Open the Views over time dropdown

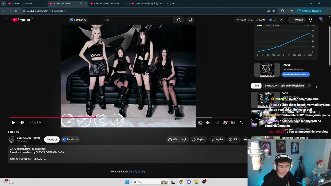click(273, 25)
